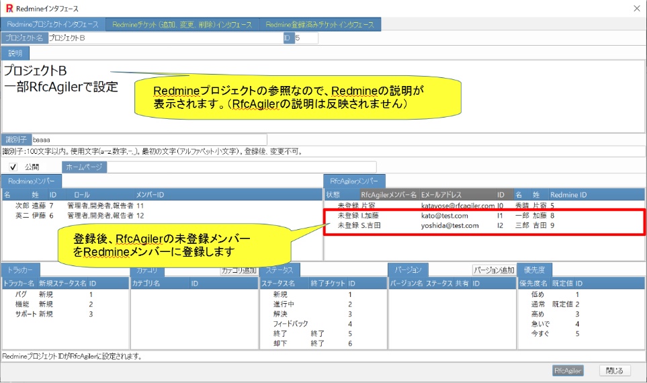Screen dimensions: 647x383
Task: Click the メンバーID column header
Action: tap(150, 195)
